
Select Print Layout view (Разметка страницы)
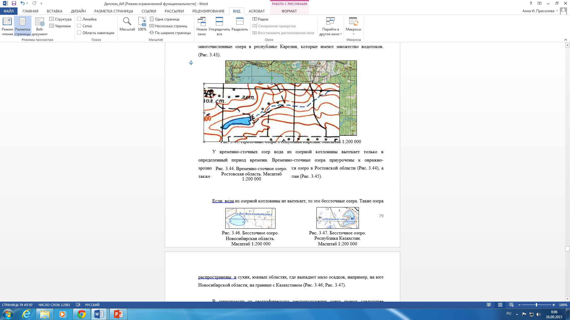click(23, 26)
